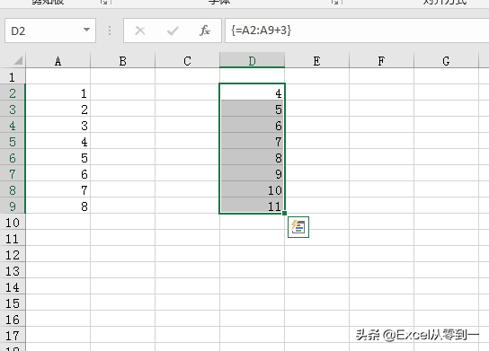
Task: Click cell A2 containing 1
Action: point(58,92)
